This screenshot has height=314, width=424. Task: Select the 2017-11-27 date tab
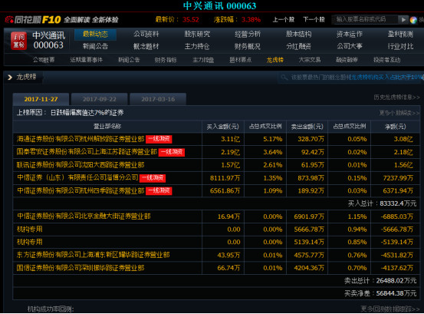pos(41,99)
